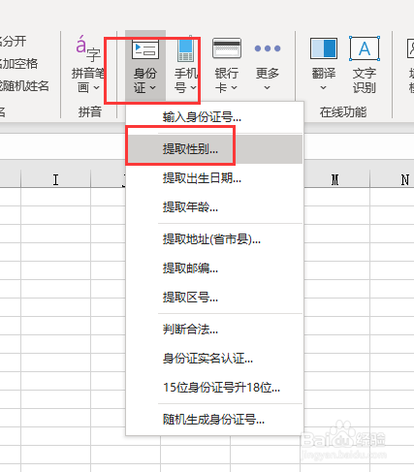Expand the 更多 dropdown chevron
This screenshot has height=472, width=414.
(x=267, y=87)
